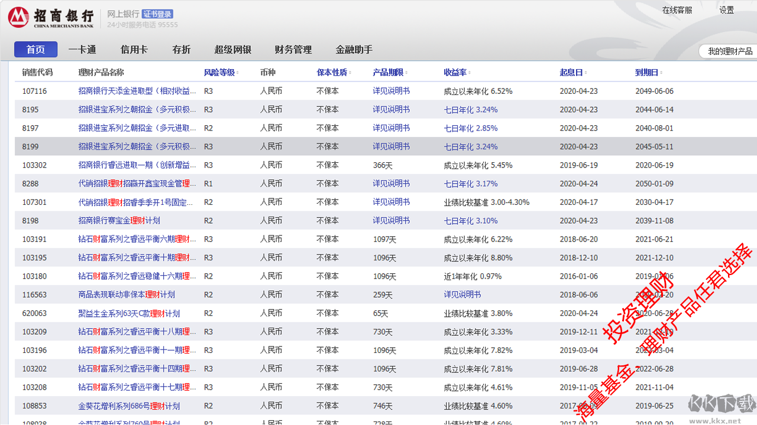The image size is (757, 425).
Task: Open 钻石财富系列之睿远平衡十一期 product
Action: click(x=137, y=351)
